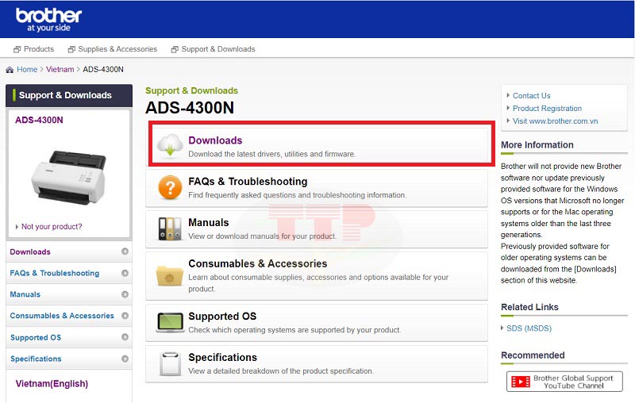The width and height of the screenshot is (635, 403).
Task: Open the Manuals heading in main panel
Action: [x=209, y=223]
